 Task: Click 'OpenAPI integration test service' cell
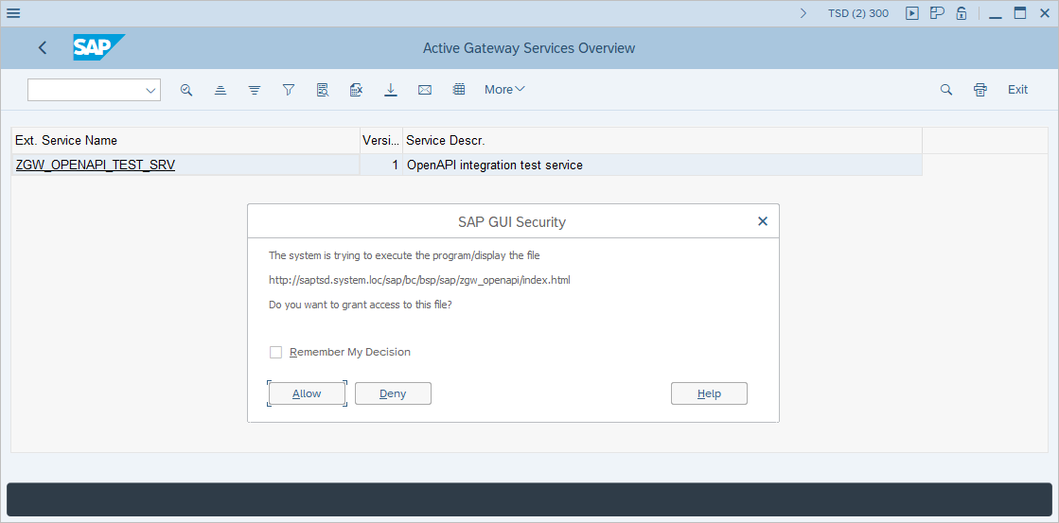coord(662,165)
